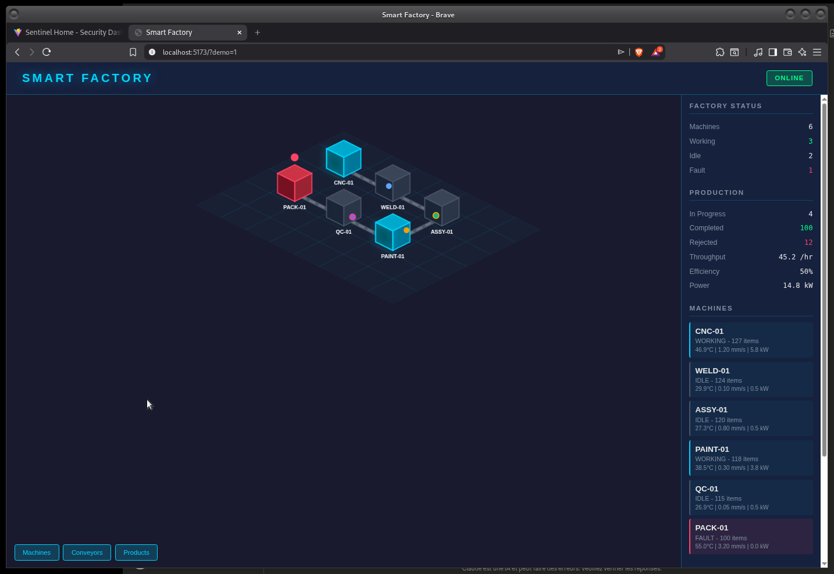Viewport: 834px width, 574px height.
Task: Toggle the Conveyors layer button
Action: point(87,552)
